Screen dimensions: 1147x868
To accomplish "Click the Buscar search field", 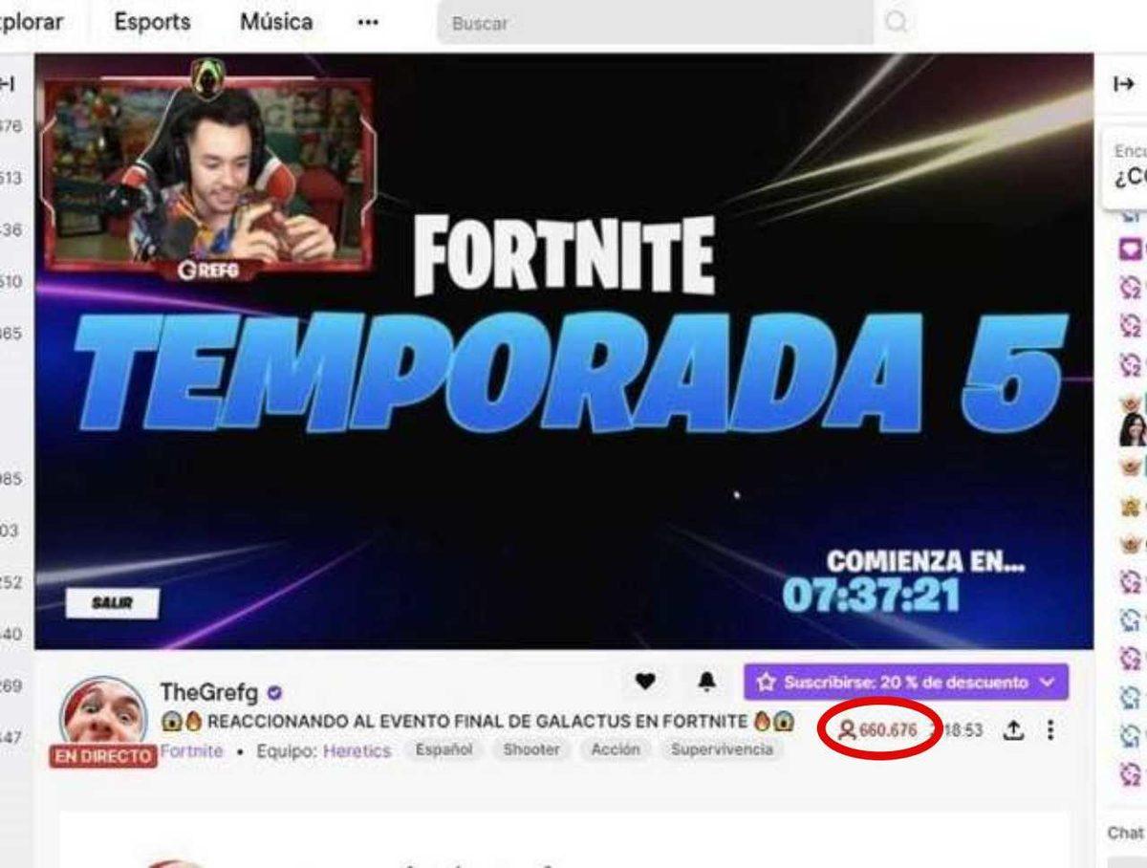I will [573, 21].
